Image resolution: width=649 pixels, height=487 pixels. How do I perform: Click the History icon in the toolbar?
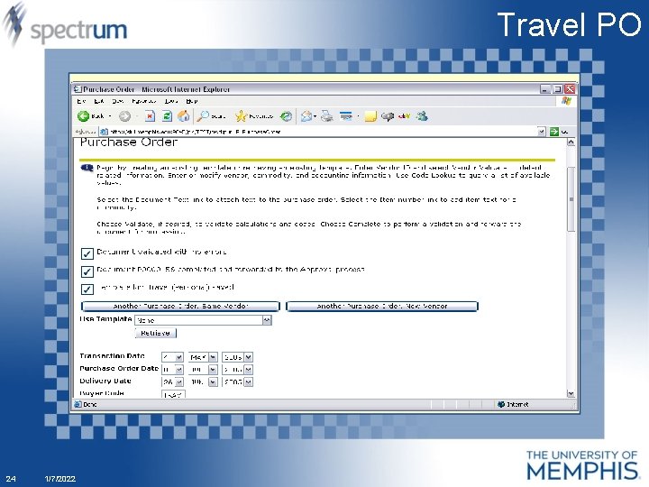[286, 116]
